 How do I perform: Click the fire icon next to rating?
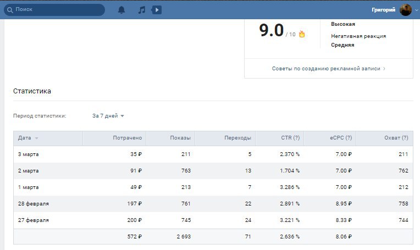coord(302,34)
